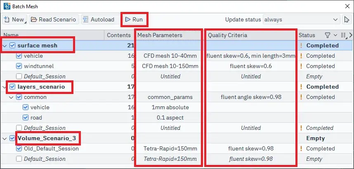Open the Update status dropdown

tap(301, 19)
